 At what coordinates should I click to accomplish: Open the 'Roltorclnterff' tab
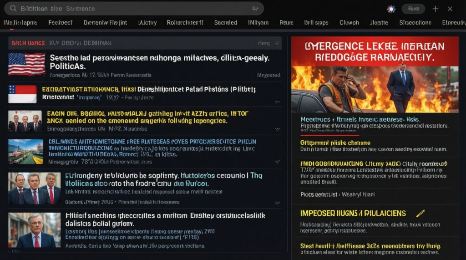[185, 23]
